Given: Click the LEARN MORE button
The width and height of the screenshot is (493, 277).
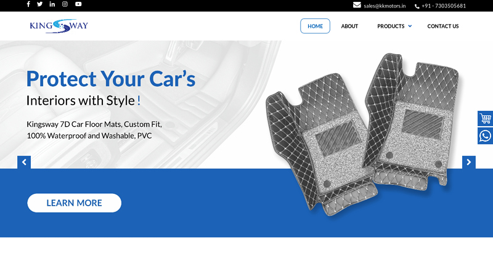Looking at the screenshot, I should (x=74, y=203).
